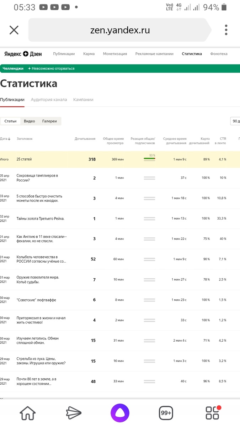The image size is (240, 427).
Task: Open article Почти 80 лет в земле
Action: tap(37, 381)
